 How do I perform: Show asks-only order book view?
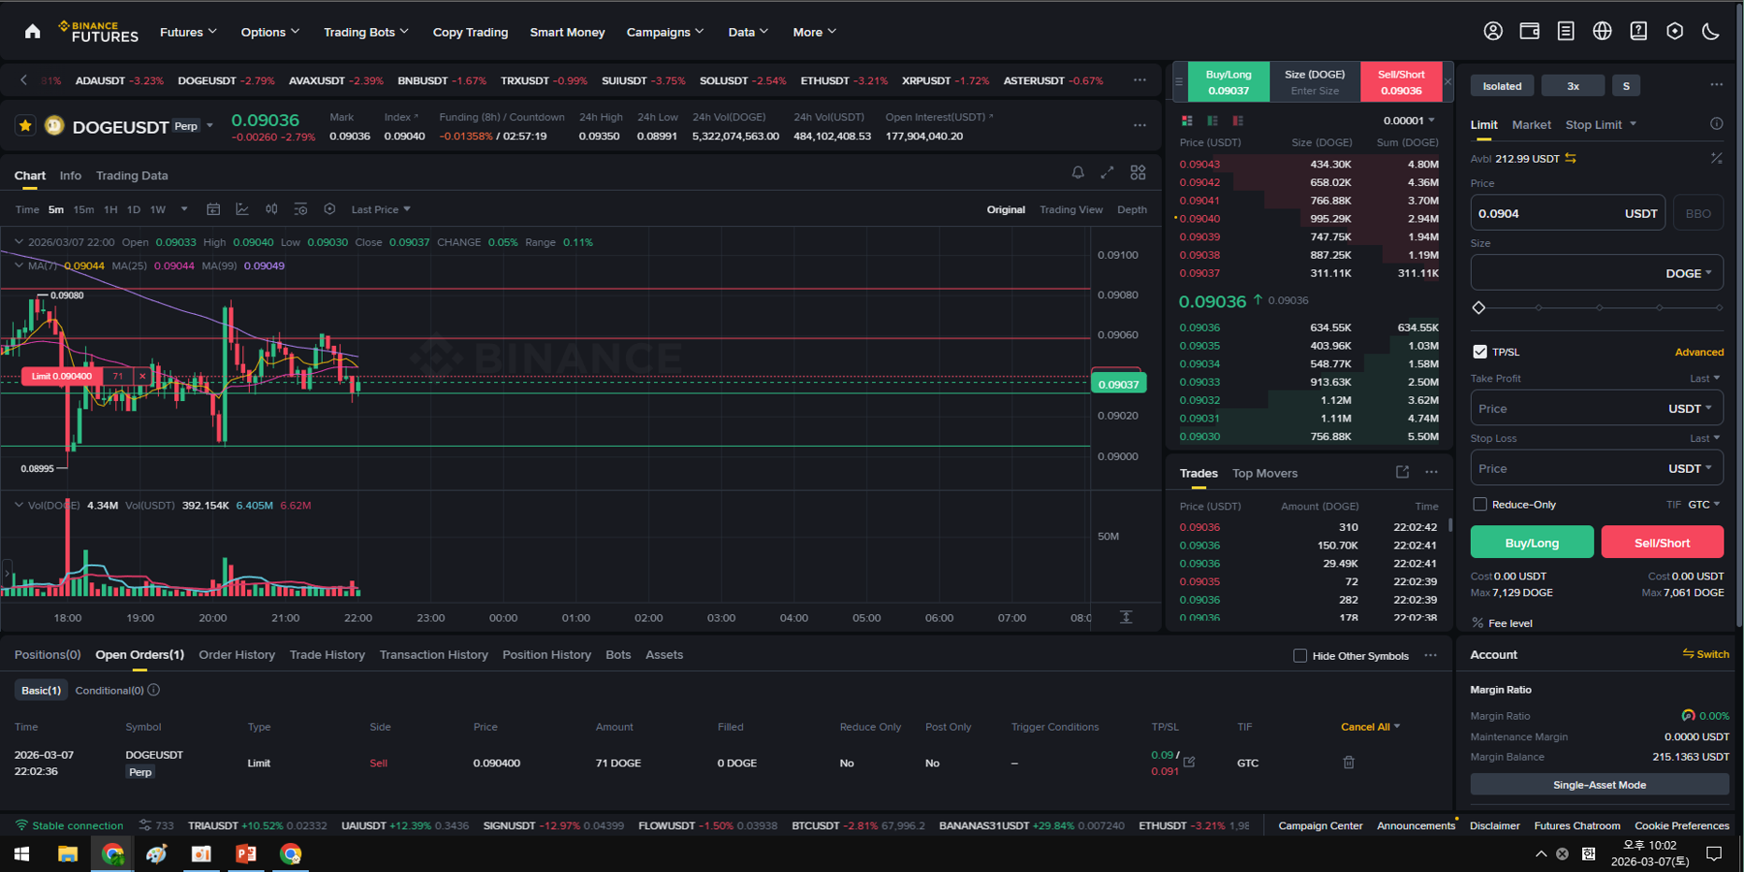coord(1238,121)
